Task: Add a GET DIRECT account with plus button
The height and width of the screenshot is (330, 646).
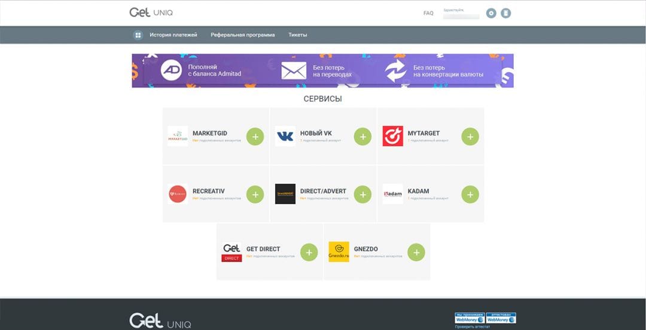Action: pos(309,252)
